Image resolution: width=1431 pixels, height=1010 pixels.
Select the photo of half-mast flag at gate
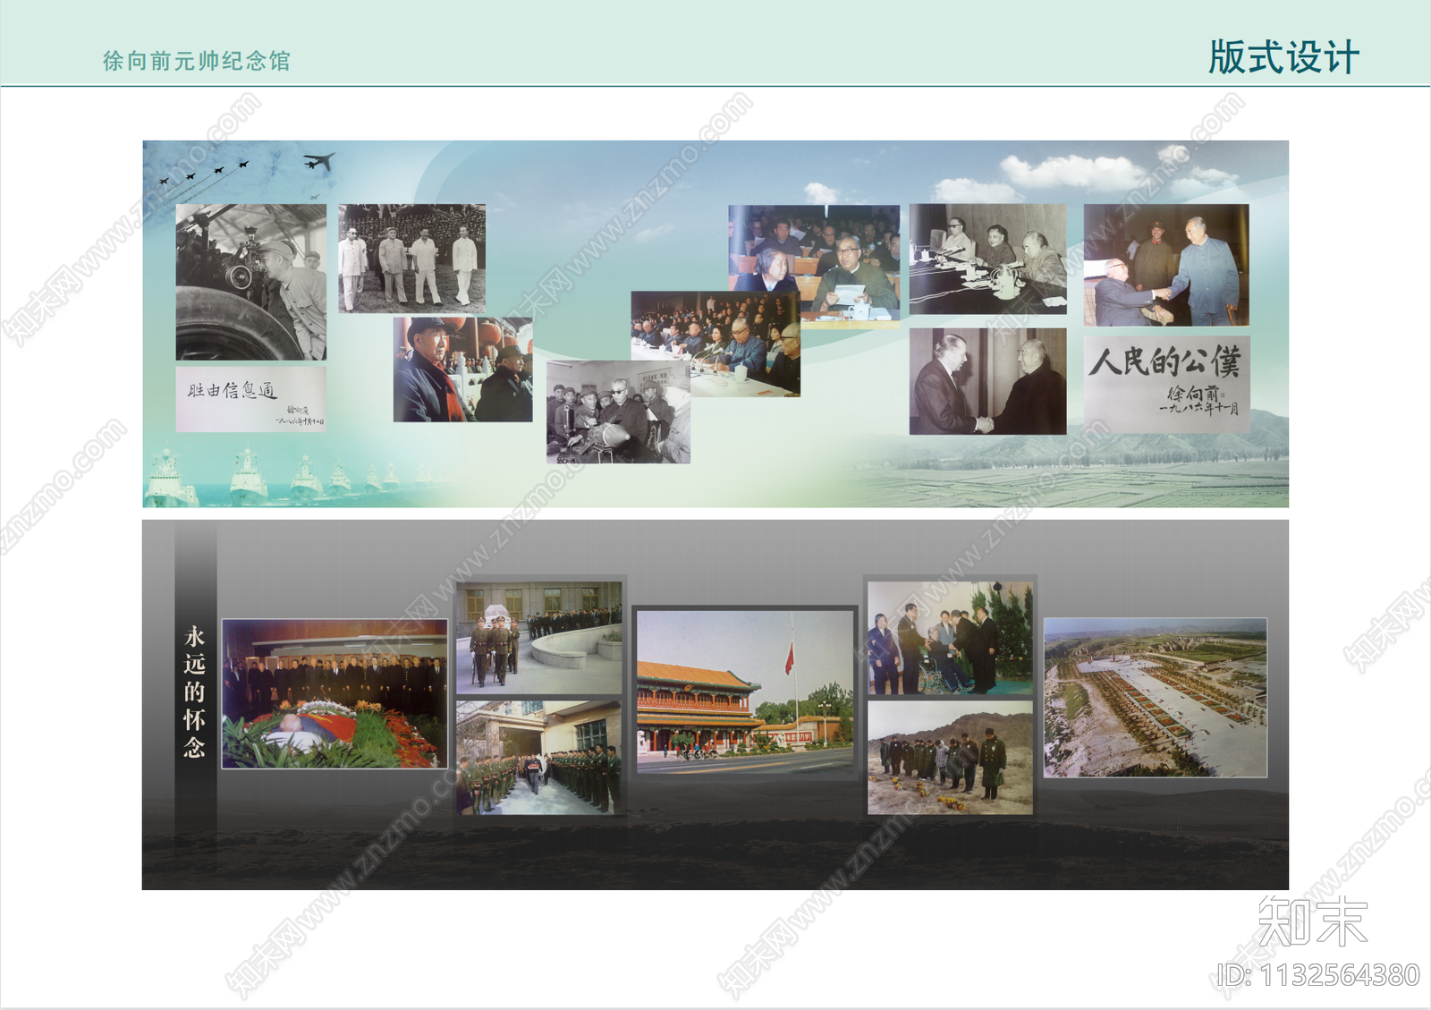(746, 692)
